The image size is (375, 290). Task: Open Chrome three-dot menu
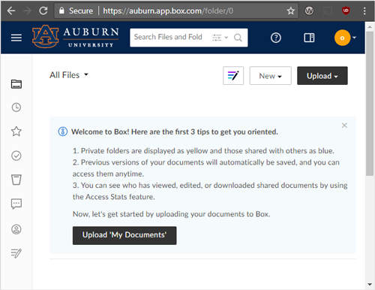pos(364,11)
